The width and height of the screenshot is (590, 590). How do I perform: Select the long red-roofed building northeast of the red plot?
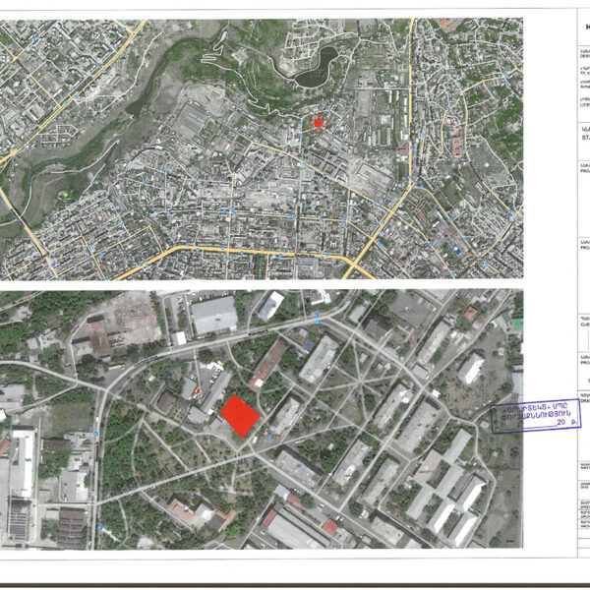(267, 364)
